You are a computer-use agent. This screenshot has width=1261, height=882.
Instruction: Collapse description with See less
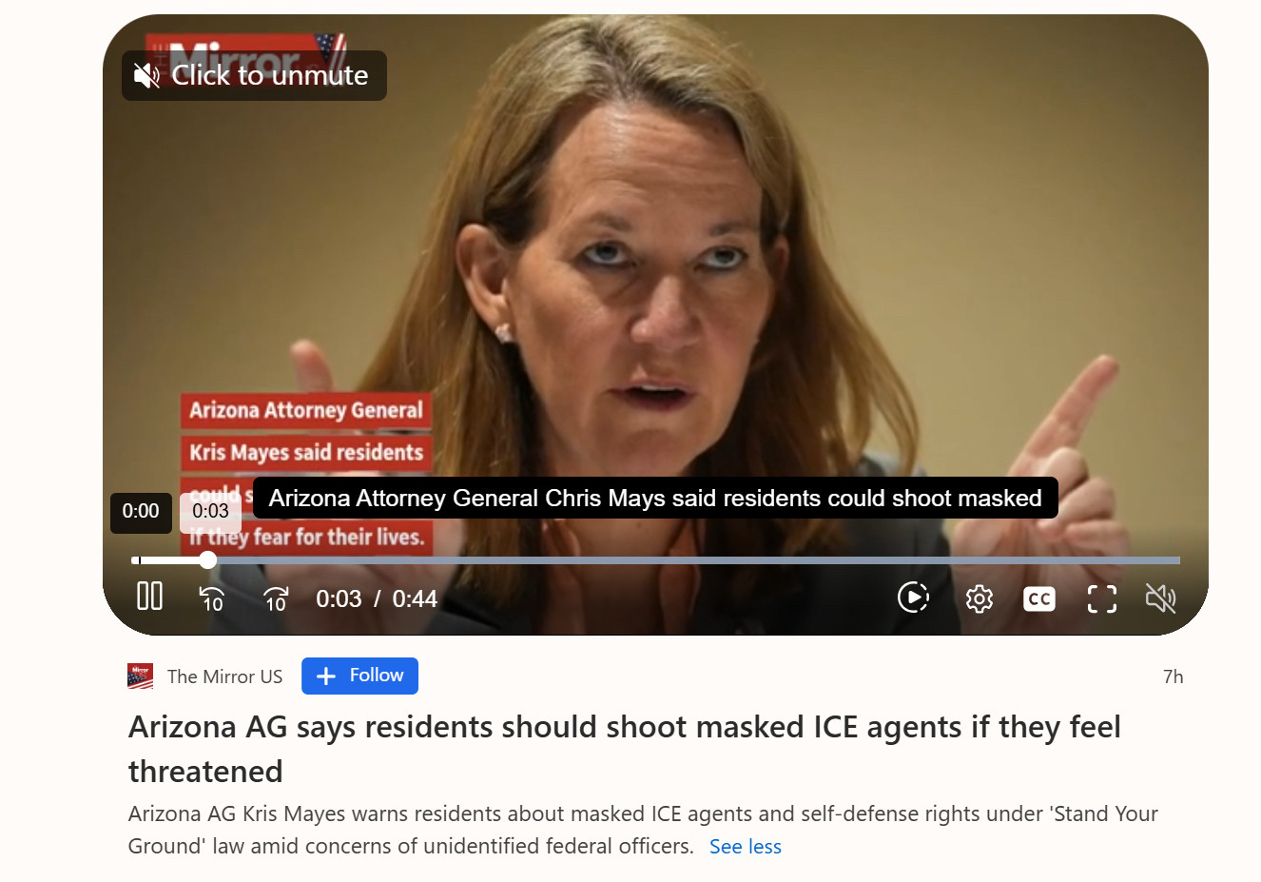click(746, 847)
